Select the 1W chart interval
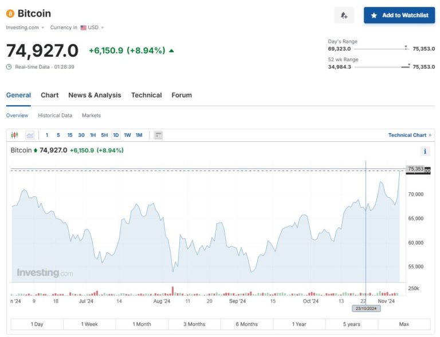The width and height of the screenshot is (440, 337). click(127, 135)
